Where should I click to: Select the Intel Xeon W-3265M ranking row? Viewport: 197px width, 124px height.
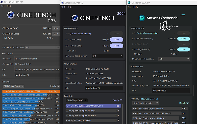[x=31, y=112]
